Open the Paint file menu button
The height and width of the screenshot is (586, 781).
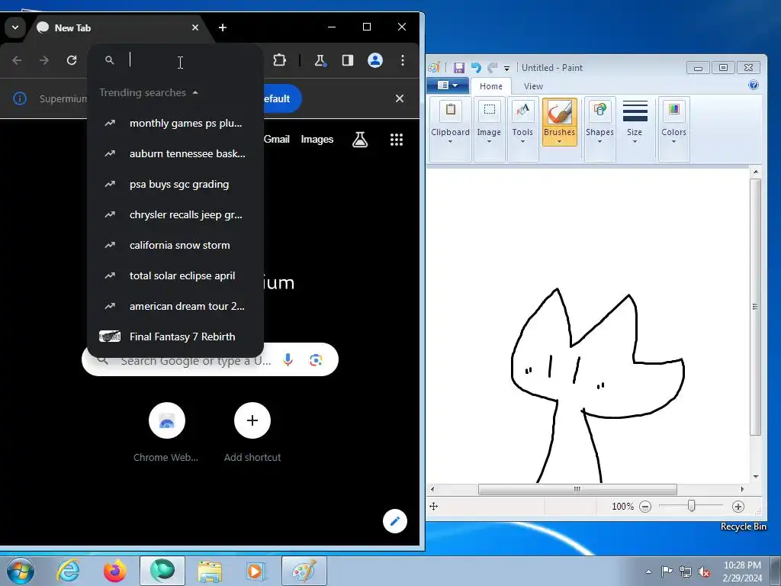tap(447, 85)
